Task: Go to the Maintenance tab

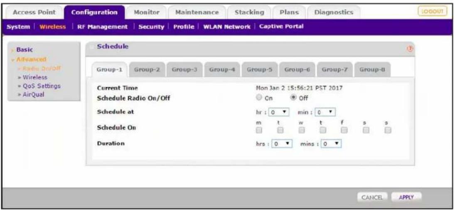Action: [x=197, y=12]
